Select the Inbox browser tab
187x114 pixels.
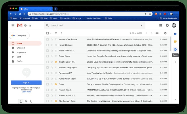36,9
